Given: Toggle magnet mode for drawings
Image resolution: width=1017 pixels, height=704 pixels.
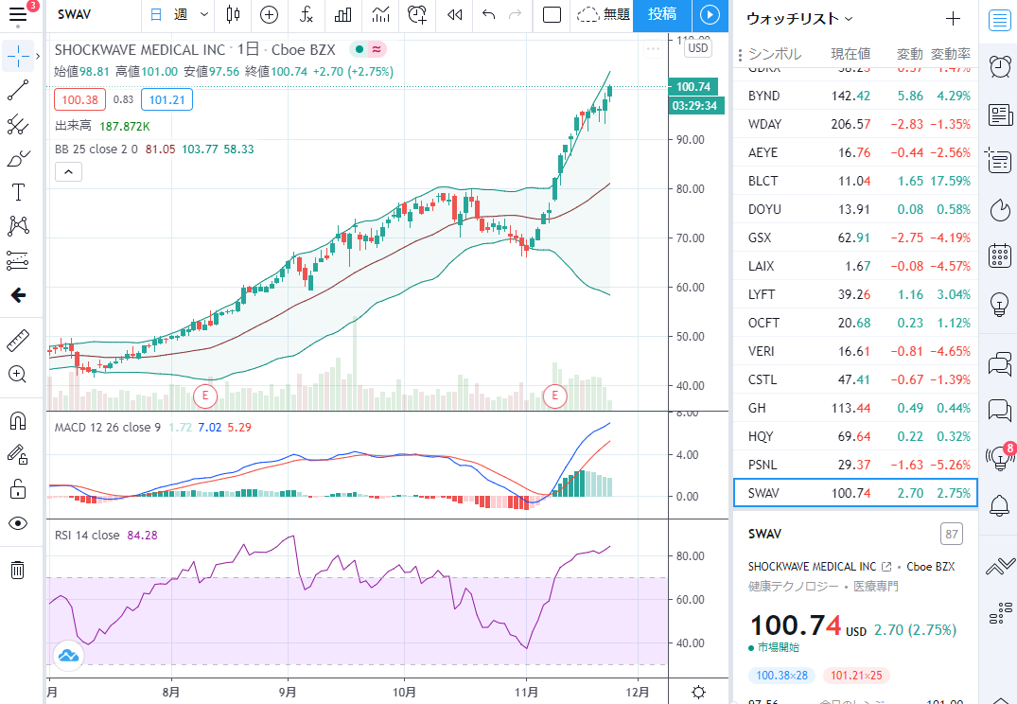Looking at the screenshot, I should 18,421.
